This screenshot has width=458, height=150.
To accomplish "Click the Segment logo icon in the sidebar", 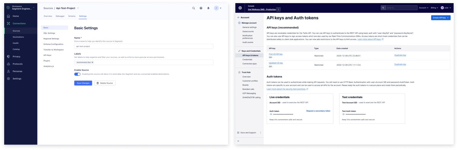I will [8, 8].
